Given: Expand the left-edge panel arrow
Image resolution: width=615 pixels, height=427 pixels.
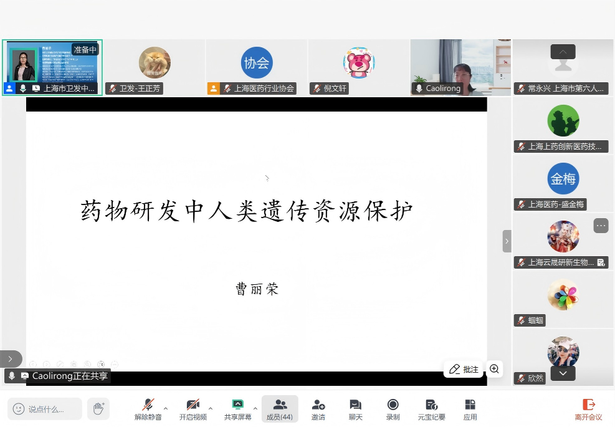Looking at the screenshot, I should coord(11,358).
